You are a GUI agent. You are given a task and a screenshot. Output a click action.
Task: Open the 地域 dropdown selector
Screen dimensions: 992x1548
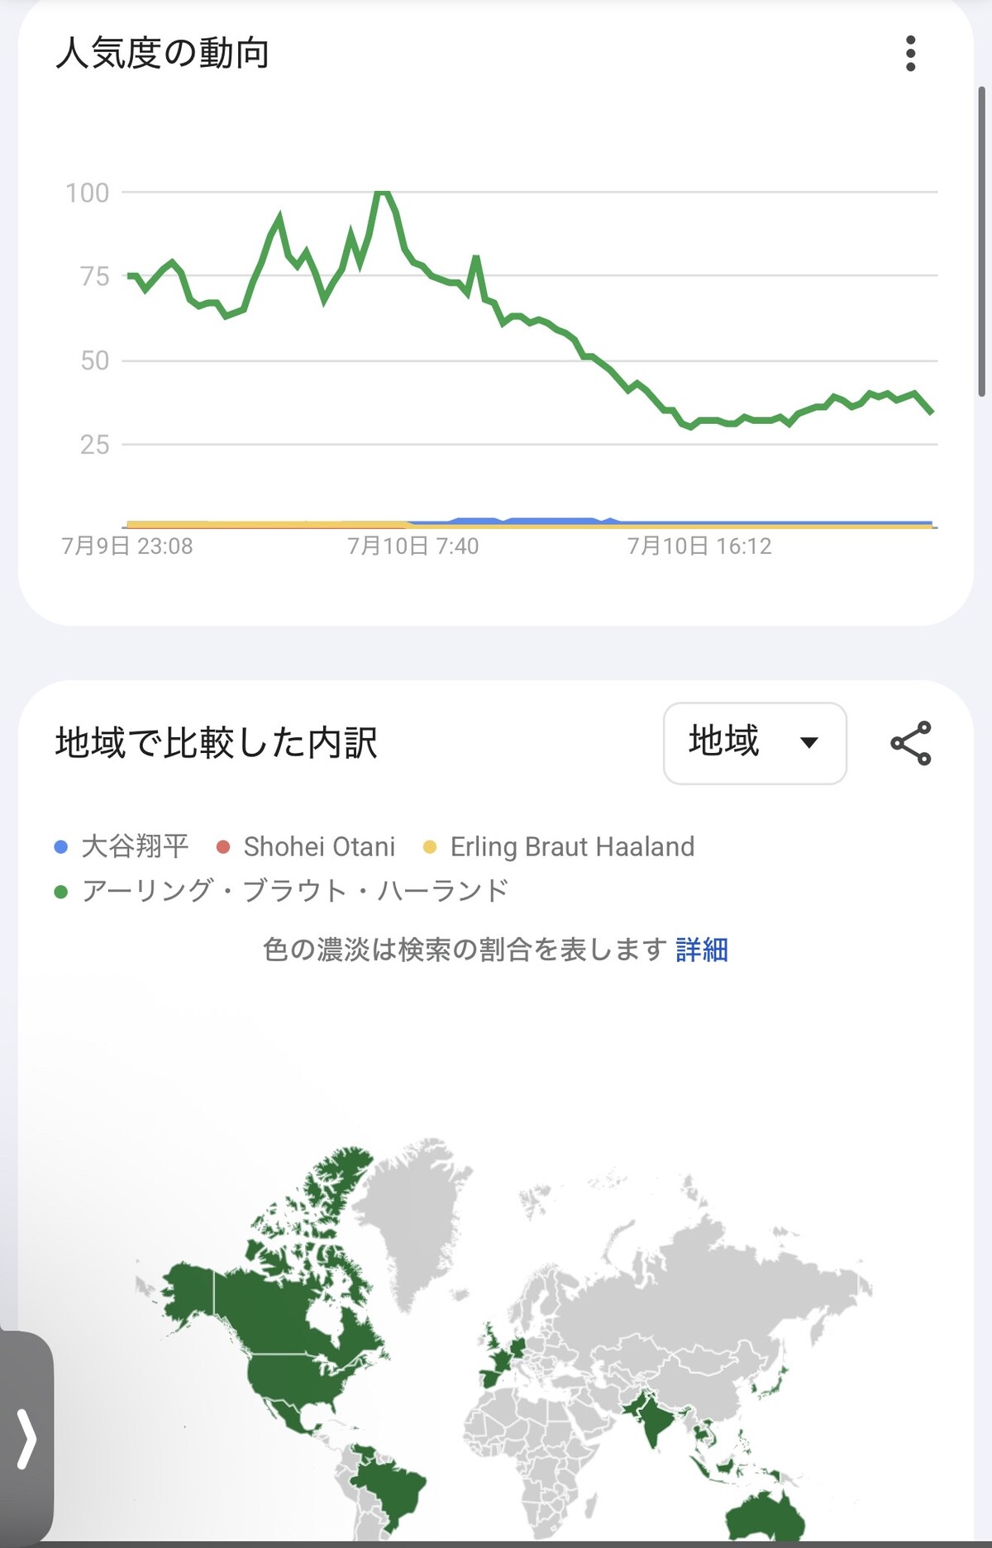755,743
